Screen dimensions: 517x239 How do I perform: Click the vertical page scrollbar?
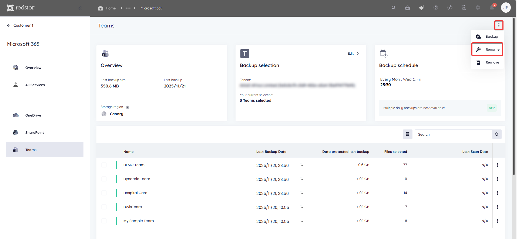tap(514, 97)
